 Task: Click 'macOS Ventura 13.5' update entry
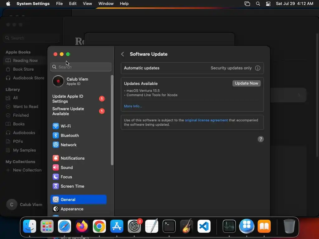[x=143, y=91]
